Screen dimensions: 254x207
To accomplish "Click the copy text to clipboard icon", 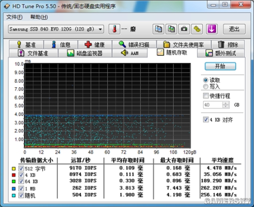I will tap(158, 29).
